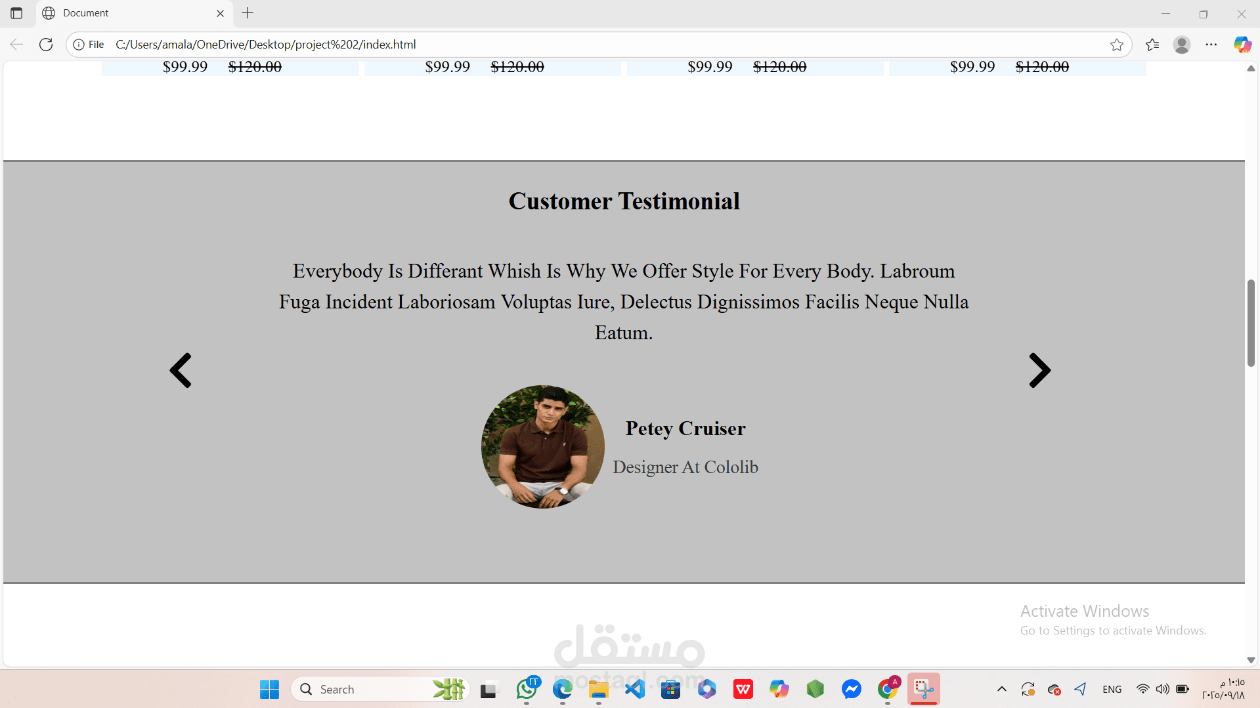Open WPS Office from the taskbar
The height and width of the screenshot is (708, 1260).
tap(743, 690)
